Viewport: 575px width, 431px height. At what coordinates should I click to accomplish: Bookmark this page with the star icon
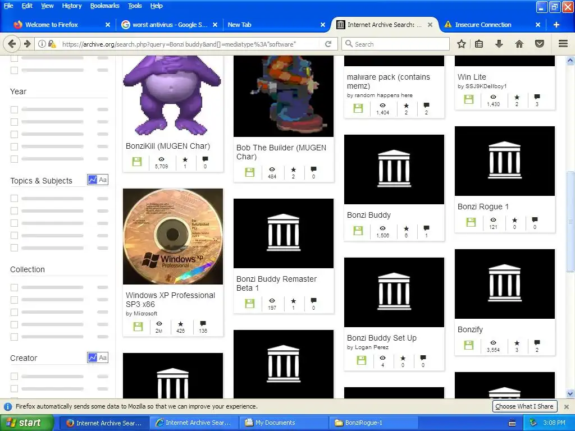pos(462,44)
